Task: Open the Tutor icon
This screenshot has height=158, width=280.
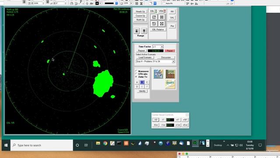Action: 170,74
